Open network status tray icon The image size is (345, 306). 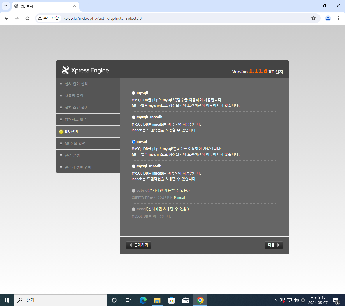pos(289,300)
